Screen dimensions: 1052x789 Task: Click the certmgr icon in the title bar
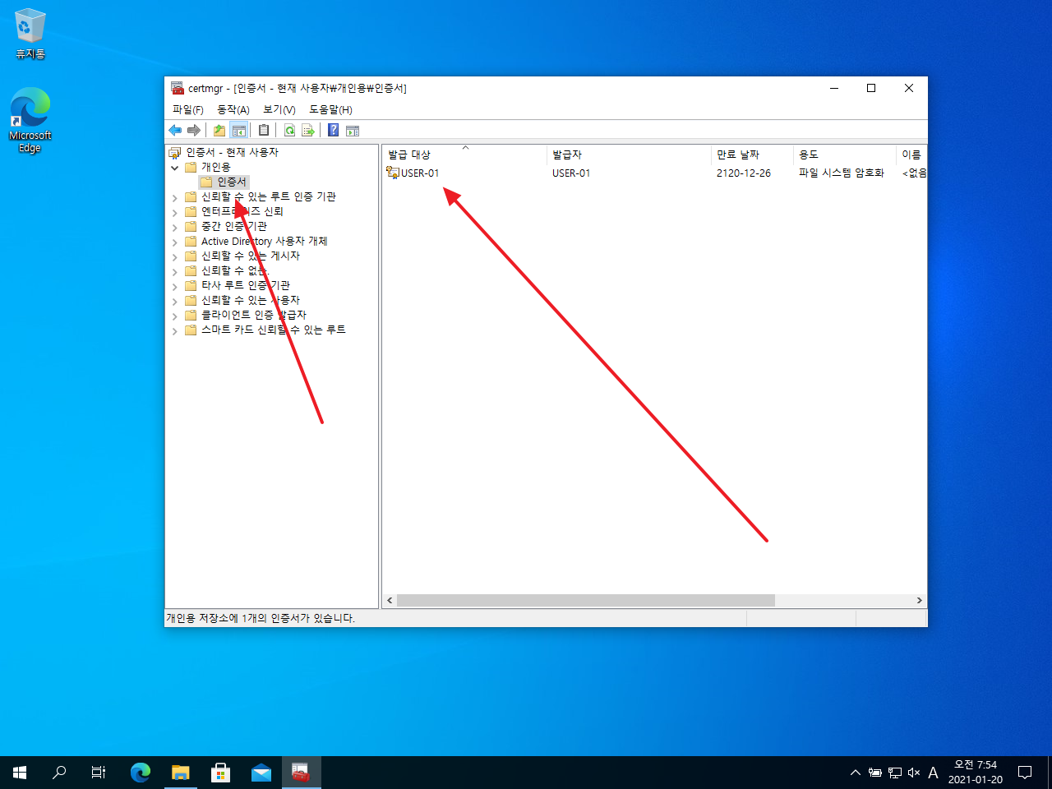pos(178,88)
